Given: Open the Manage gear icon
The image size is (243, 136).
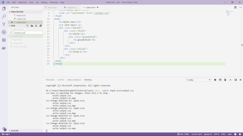Looking at the screenshot, I should coord(4,129).
